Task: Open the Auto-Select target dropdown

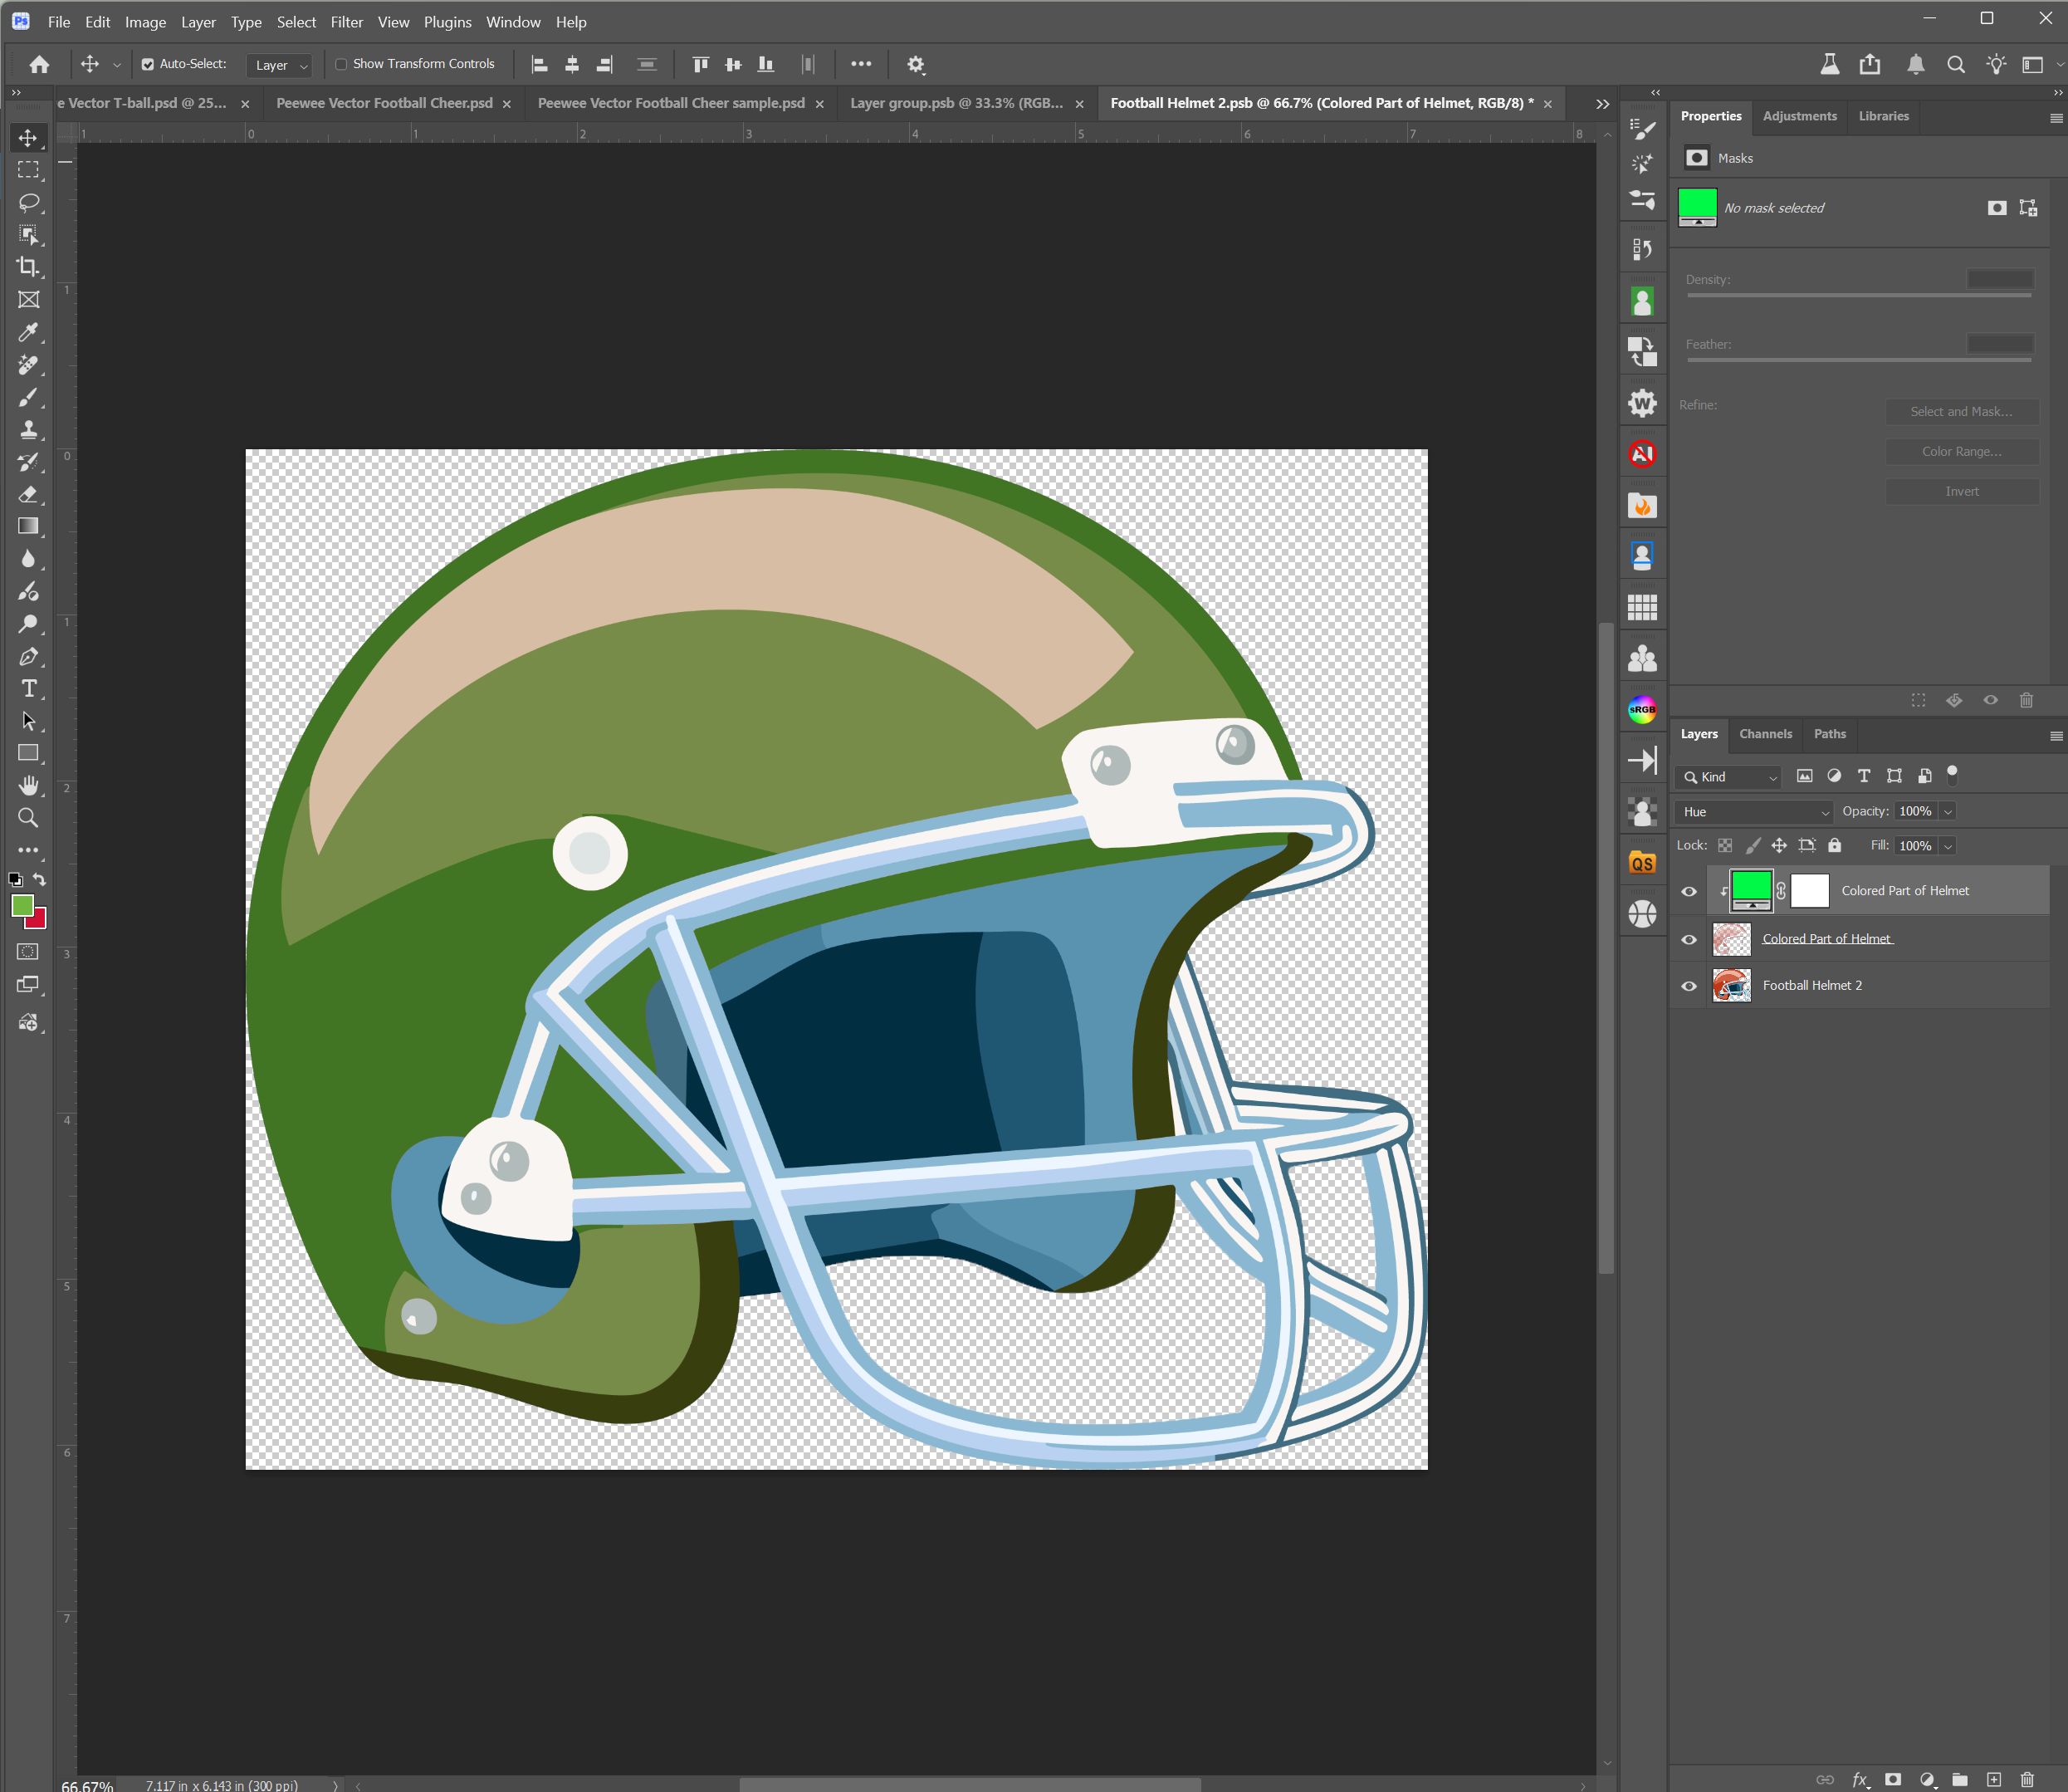Action: pos(279,65)
